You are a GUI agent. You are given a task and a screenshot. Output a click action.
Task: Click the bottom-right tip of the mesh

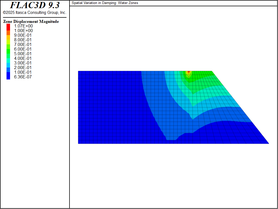(268, 143)
